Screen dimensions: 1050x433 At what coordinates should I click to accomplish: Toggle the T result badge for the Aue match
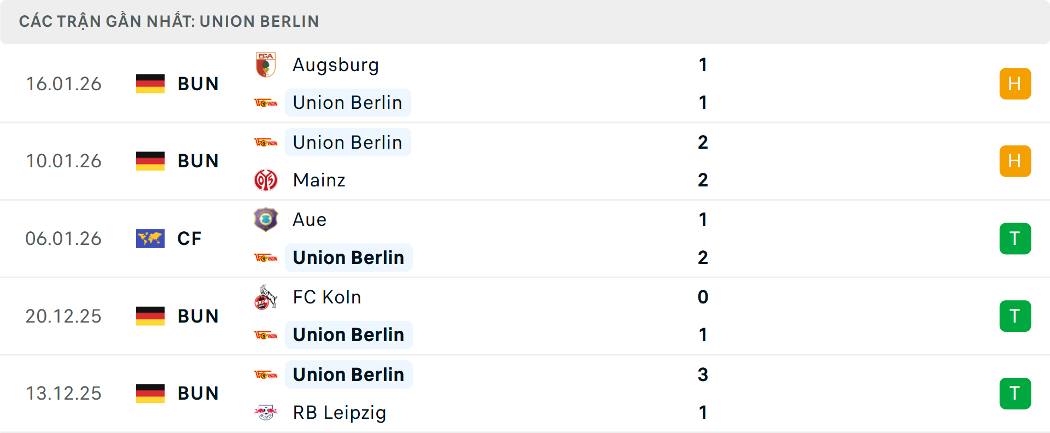click(x=1015, y=238)
